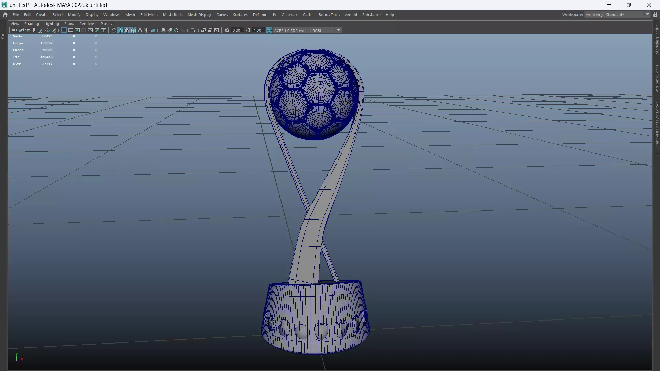
Task: Open the Workspace Modeling - Standard dropdown
Action: (x=617, y=15)
